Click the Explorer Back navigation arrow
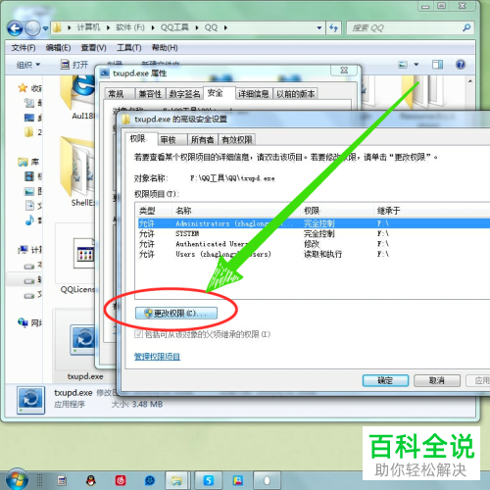This screenshot has height=490, width=490. pos(15,28)
